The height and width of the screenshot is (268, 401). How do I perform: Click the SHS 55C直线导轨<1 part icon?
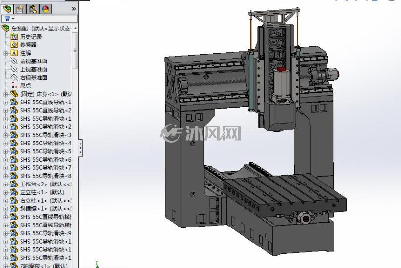14,102
